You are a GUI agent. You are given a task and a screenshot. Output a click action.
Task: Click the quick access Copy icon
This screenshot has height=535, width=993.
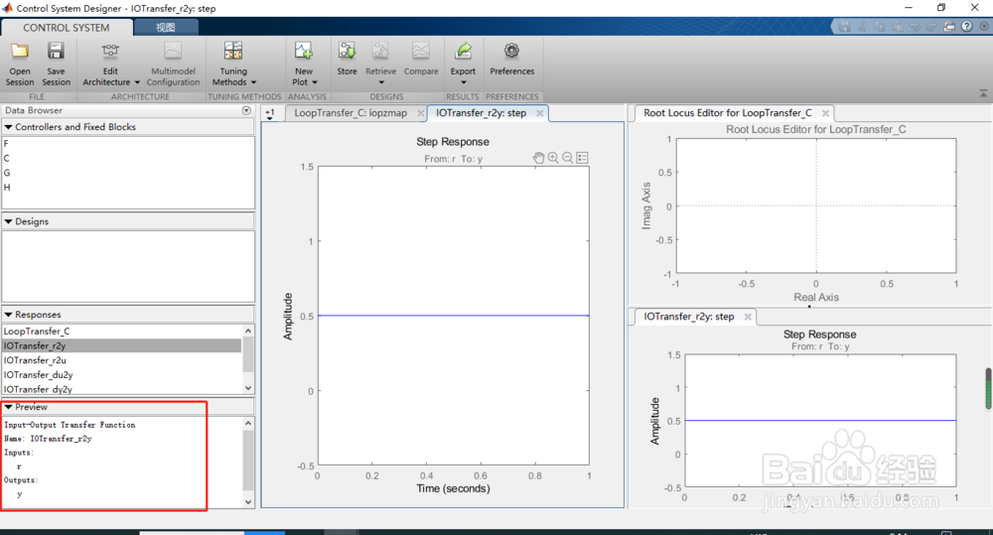[880, 27]
